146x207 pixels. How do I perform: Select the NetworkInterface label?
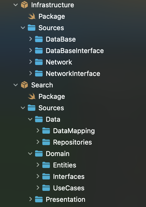point(73,74)
